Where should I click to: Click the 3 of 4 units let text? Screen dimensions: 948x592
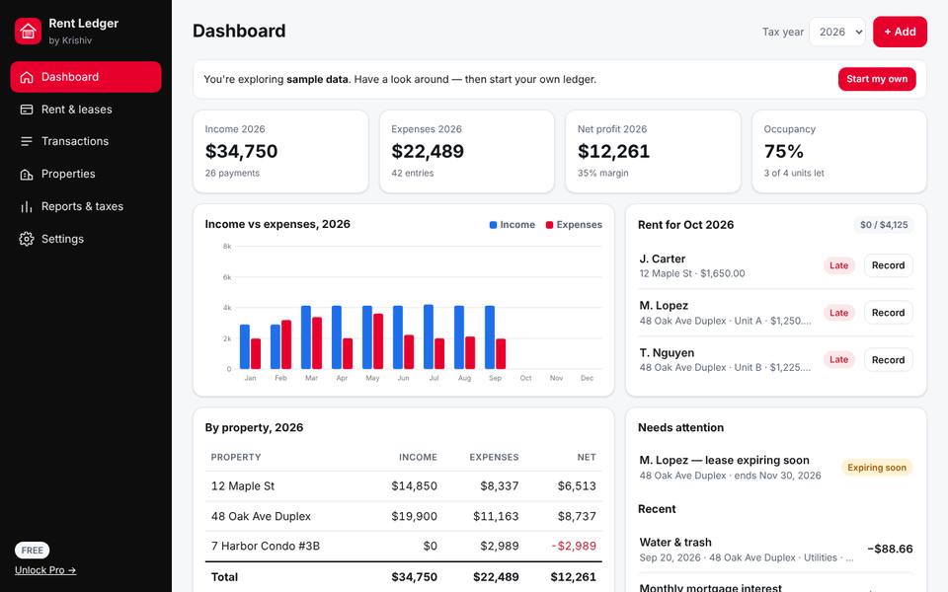tap(794, 174)
